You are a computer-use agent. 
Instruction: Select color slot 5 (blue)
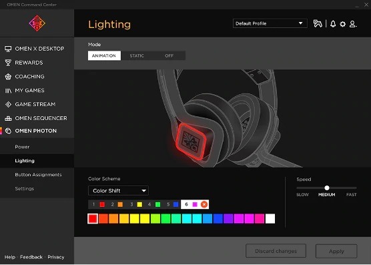172,204
